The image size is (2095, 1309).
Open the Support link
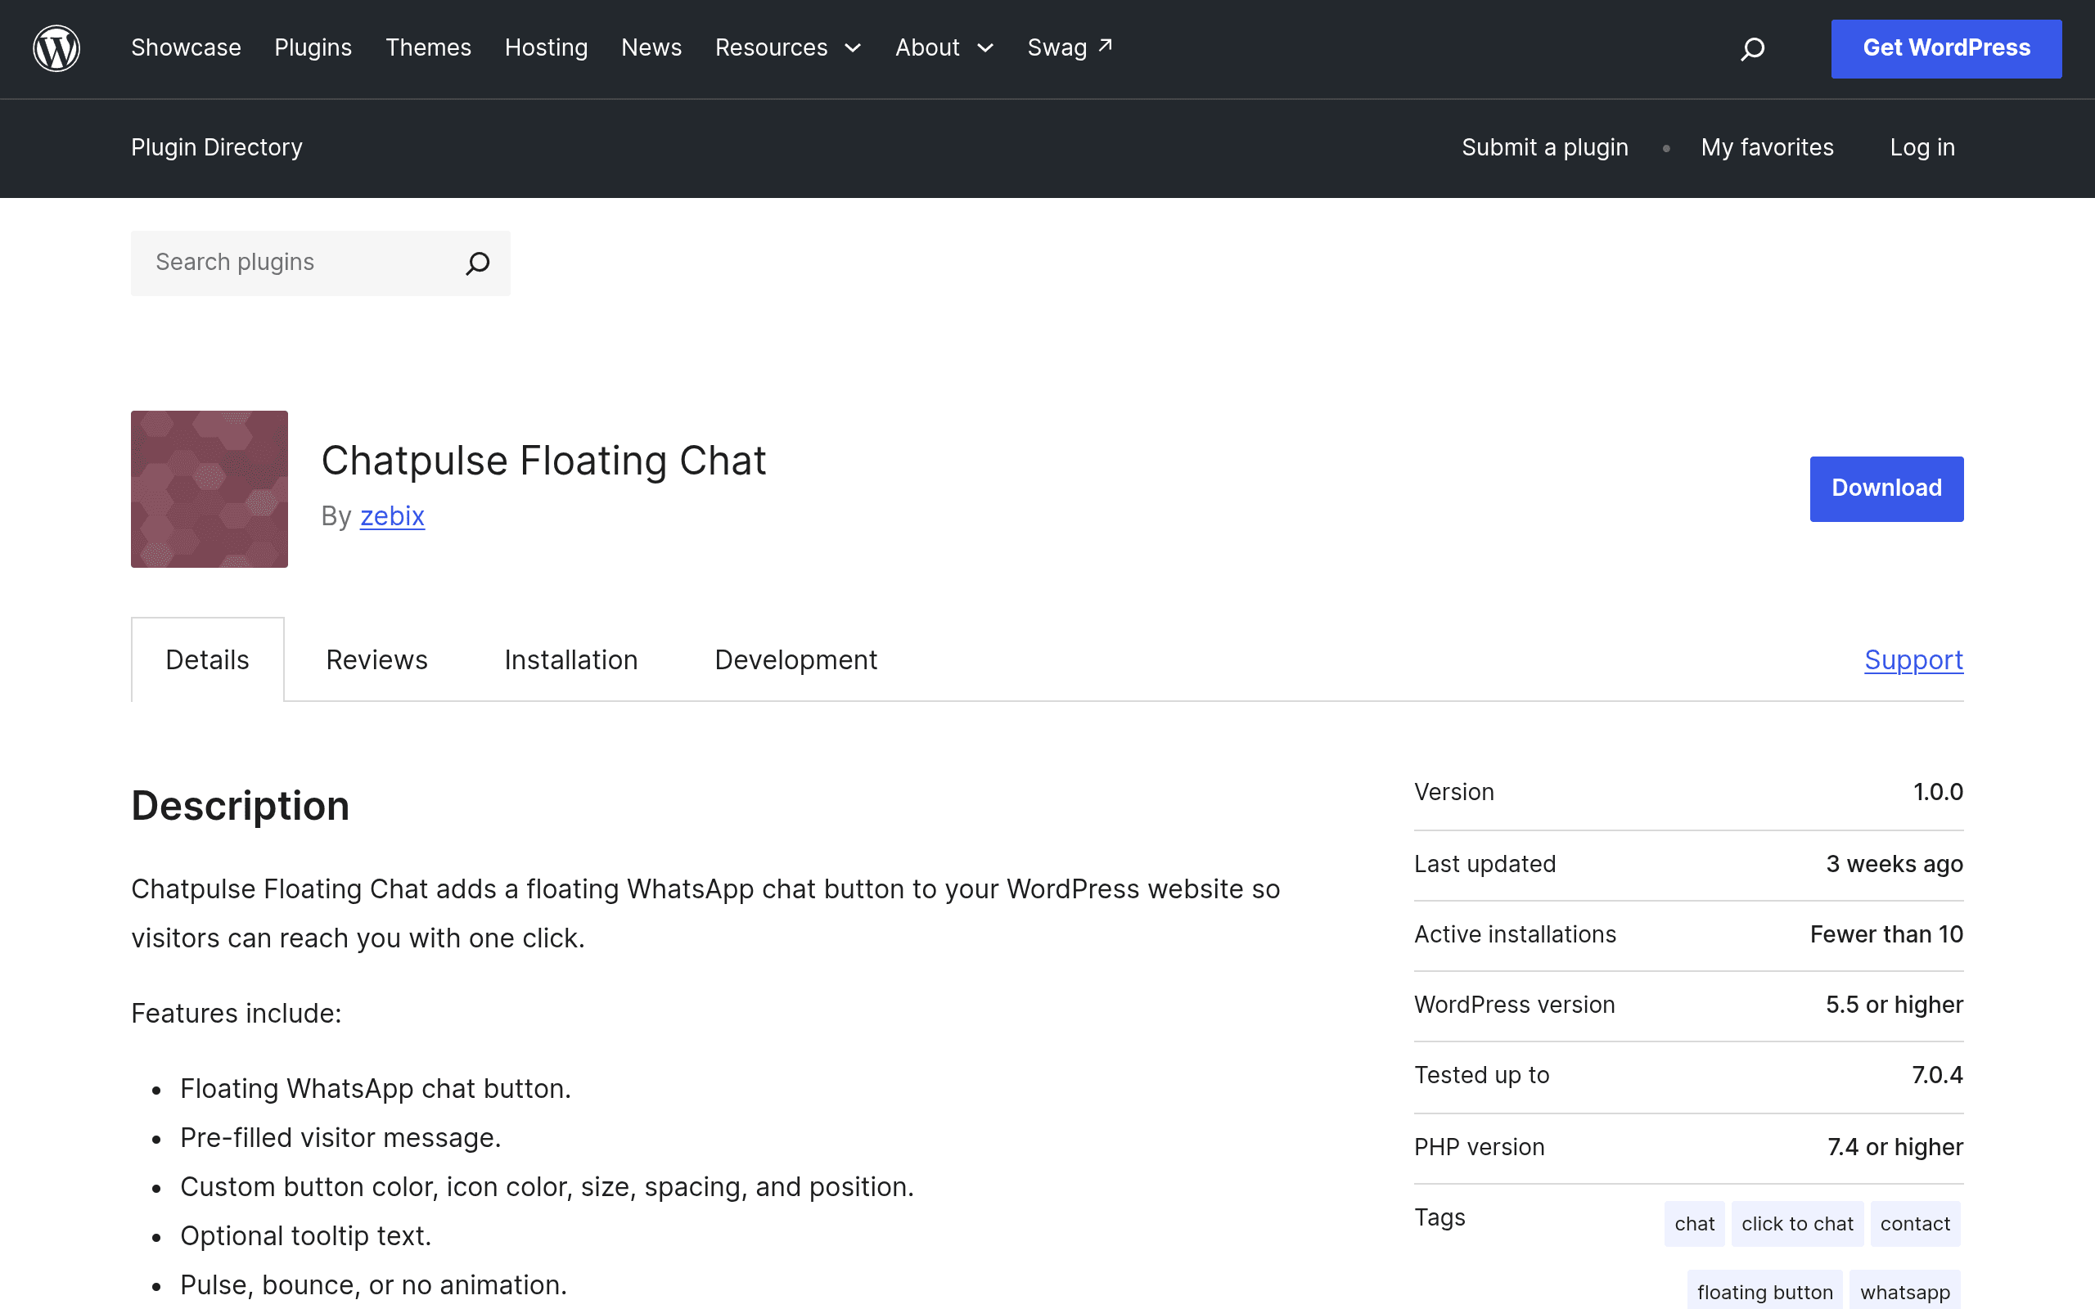[1913, 659]
